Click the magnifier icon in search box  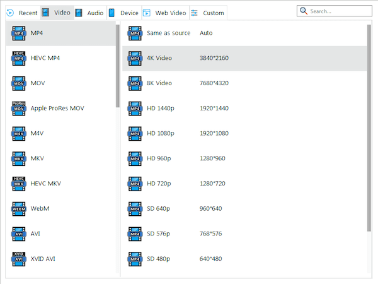pyautogui.click(x=304, y=11)
